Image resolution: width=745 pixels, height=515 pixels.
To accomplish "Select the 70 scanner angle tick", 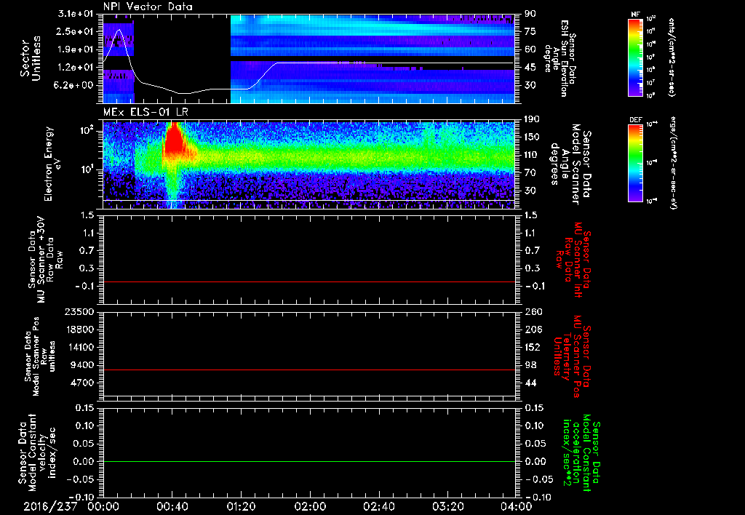I will (x=530, y=172).
